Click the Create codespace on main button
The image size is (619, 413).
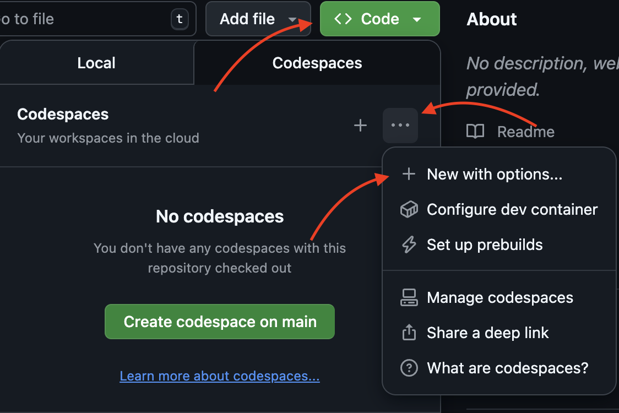point(219,322)
